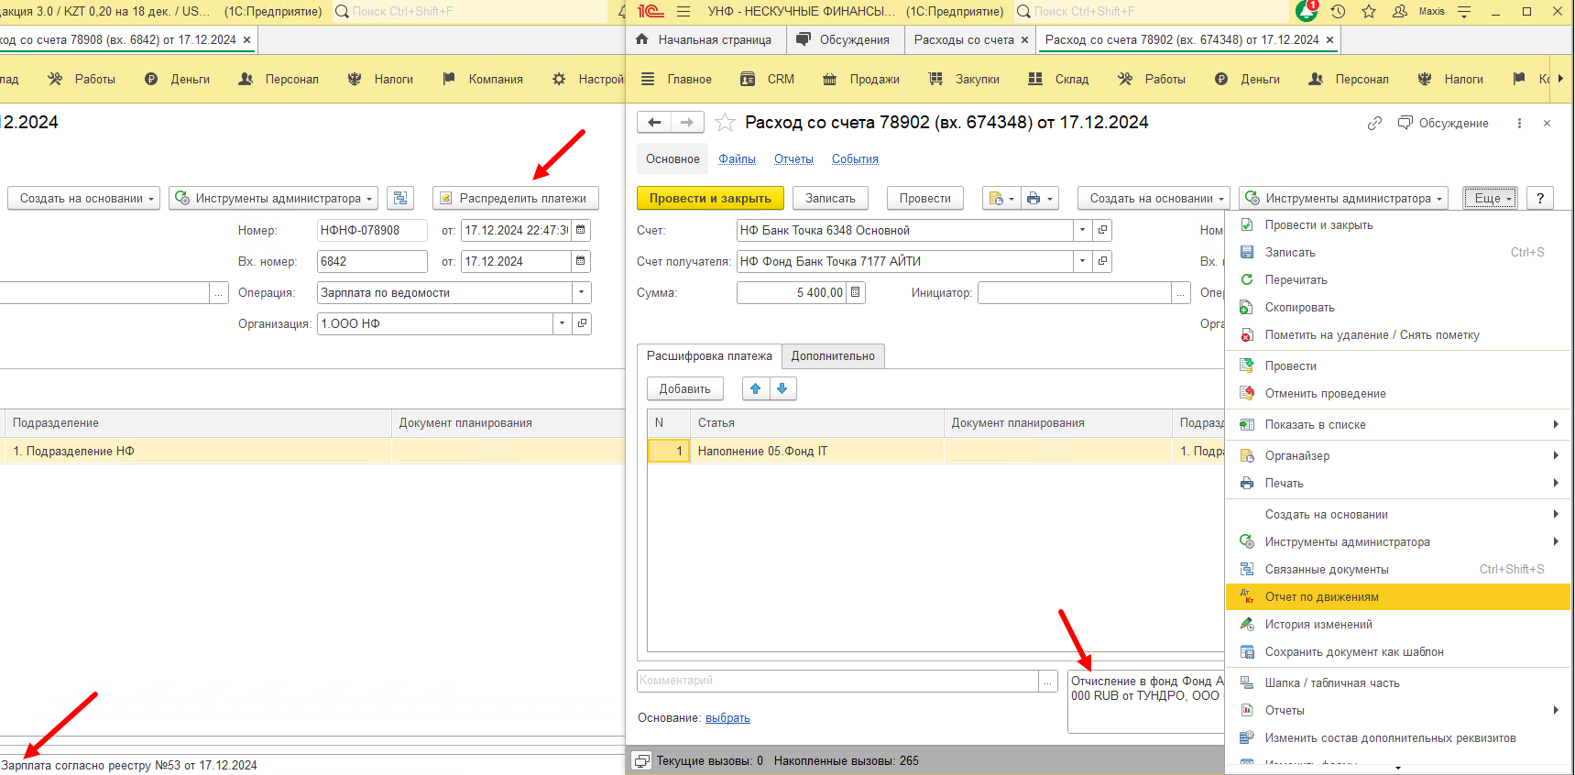
Task: Open the calculator for the Сумма field
Action: (x=856, y=292)
